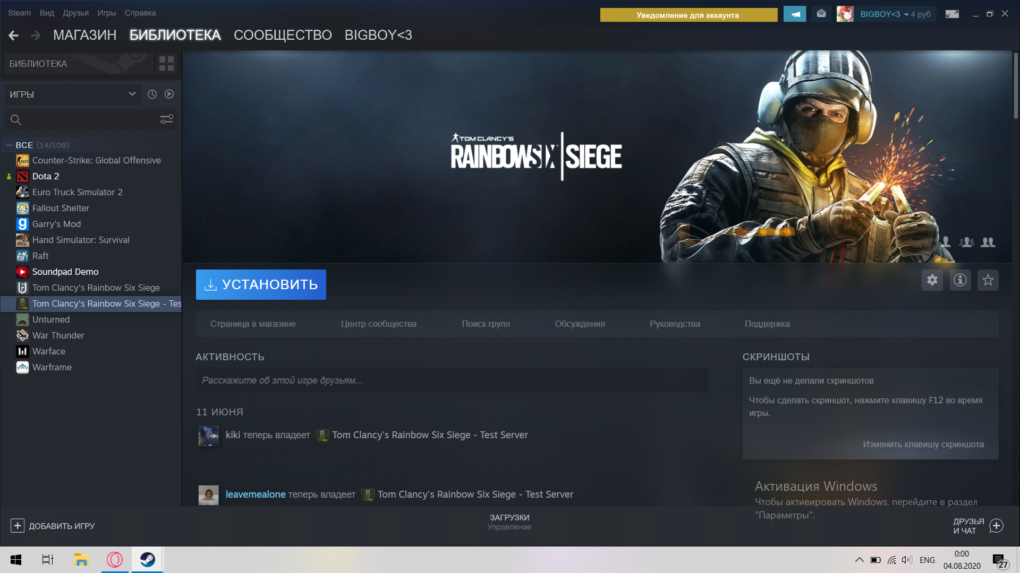
Task: Open leavemealone's profile link
Action: [x=256, y=494]
